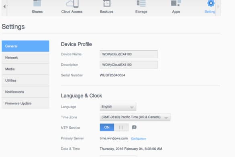The width and height of the screenshot is (235, 157).
Task: Click the Language & Clock heading
Action: 82,96
